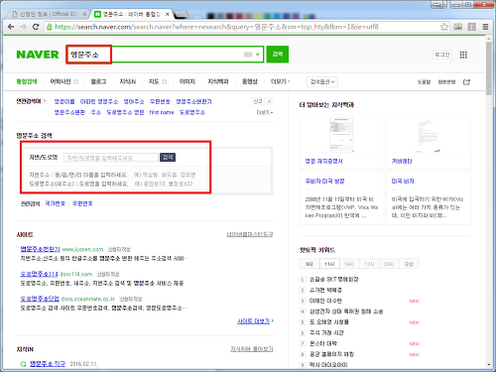Expand the search box autocomplete dropdown arrow
This screenshot has width=496, height=372.
coord(257,55)
